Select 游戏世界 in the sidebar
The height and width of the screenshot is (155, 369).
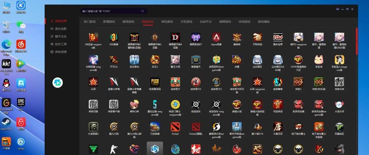(59, 21)
